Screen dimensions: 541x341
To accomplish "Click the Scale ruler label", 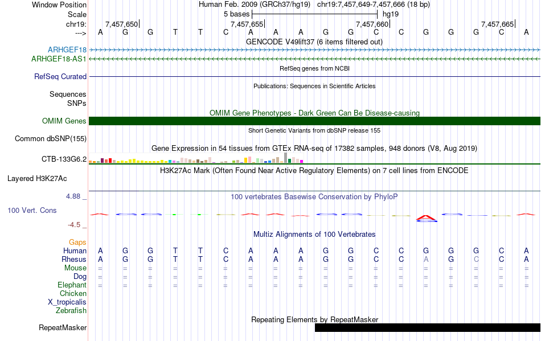I will click(x=77, y=14).
